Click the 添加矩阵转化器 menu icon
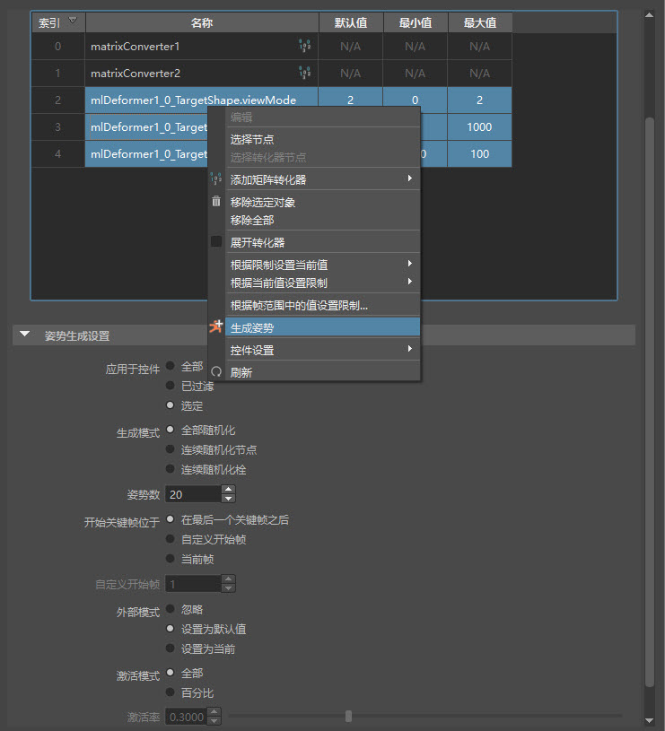Viewport: 665px width, 731px height. (216, 178)
